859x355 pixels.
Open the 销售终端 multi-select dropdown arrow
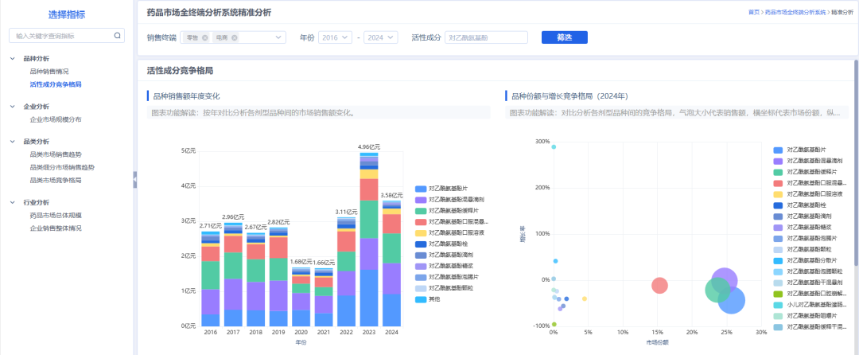(278, 37)
